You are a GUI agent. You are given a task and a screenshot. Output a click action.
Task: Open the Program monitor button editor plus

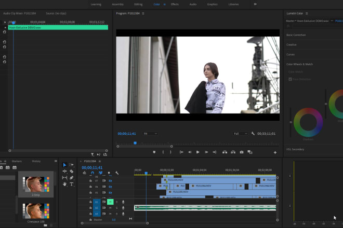click(275, 152)
